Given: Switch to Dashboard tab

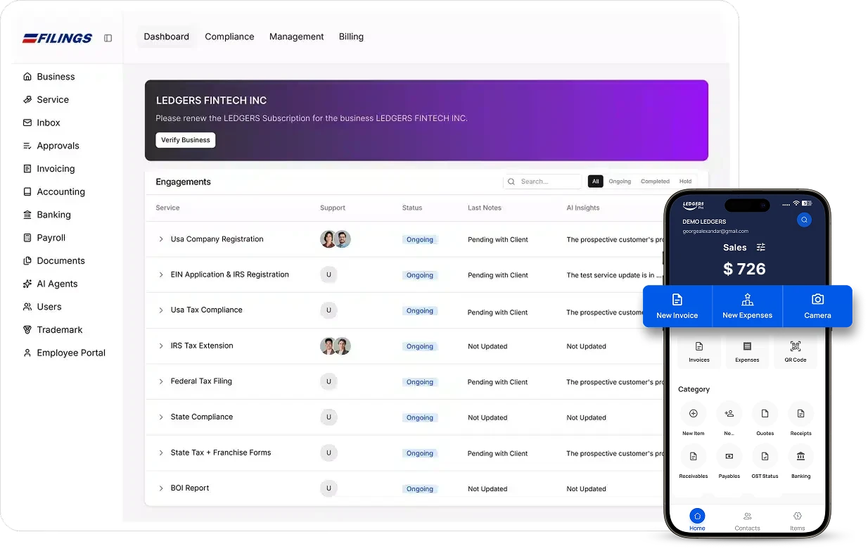Looking at the screenshot, I should 167,37.
